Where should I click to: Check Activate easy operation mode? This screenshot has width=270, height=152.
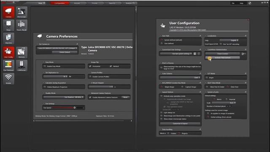(x=162, y=96)
